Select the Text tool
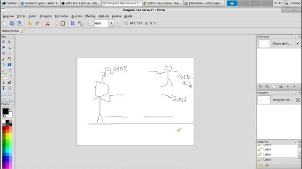The width and height of the screenshot is (302, 169). click(3, 88)
